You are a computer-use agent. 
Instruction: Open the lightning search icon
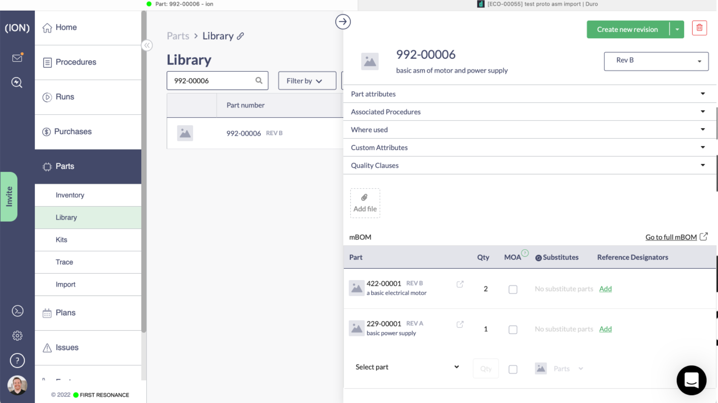click(x=17, y=82)
